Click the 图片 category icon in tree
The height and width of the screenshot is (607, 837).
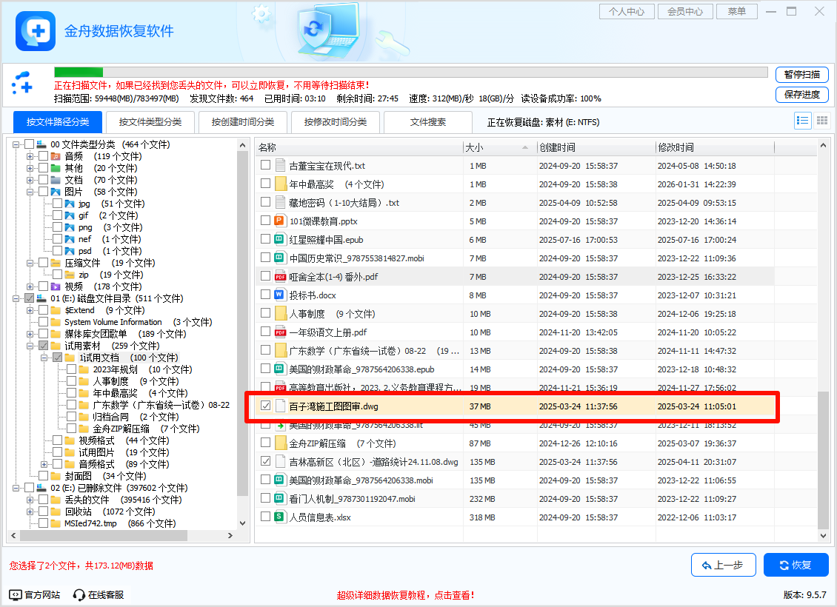click(x=56, y=192)
